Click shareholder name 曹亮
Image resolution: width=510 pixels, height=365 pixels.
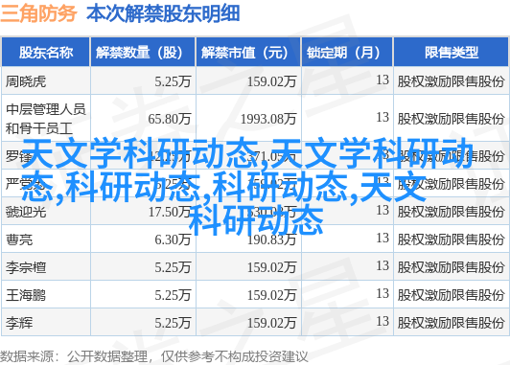[x=19, y=240]
